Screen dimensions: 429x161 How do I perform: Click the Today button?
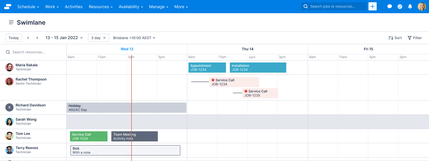[x=14, y=38]
